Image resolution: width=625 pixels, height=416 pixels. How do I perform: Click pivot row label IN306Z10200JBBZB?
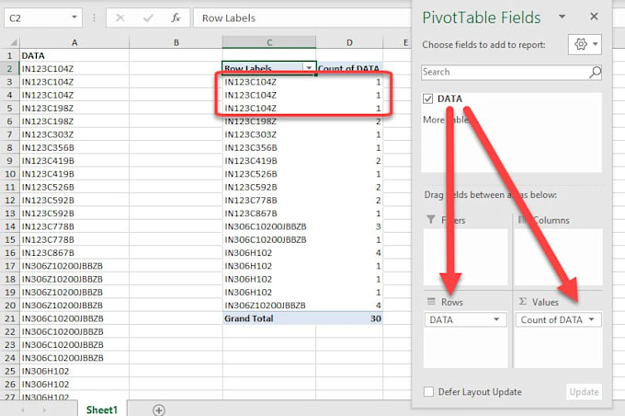(x=269, y=306)
